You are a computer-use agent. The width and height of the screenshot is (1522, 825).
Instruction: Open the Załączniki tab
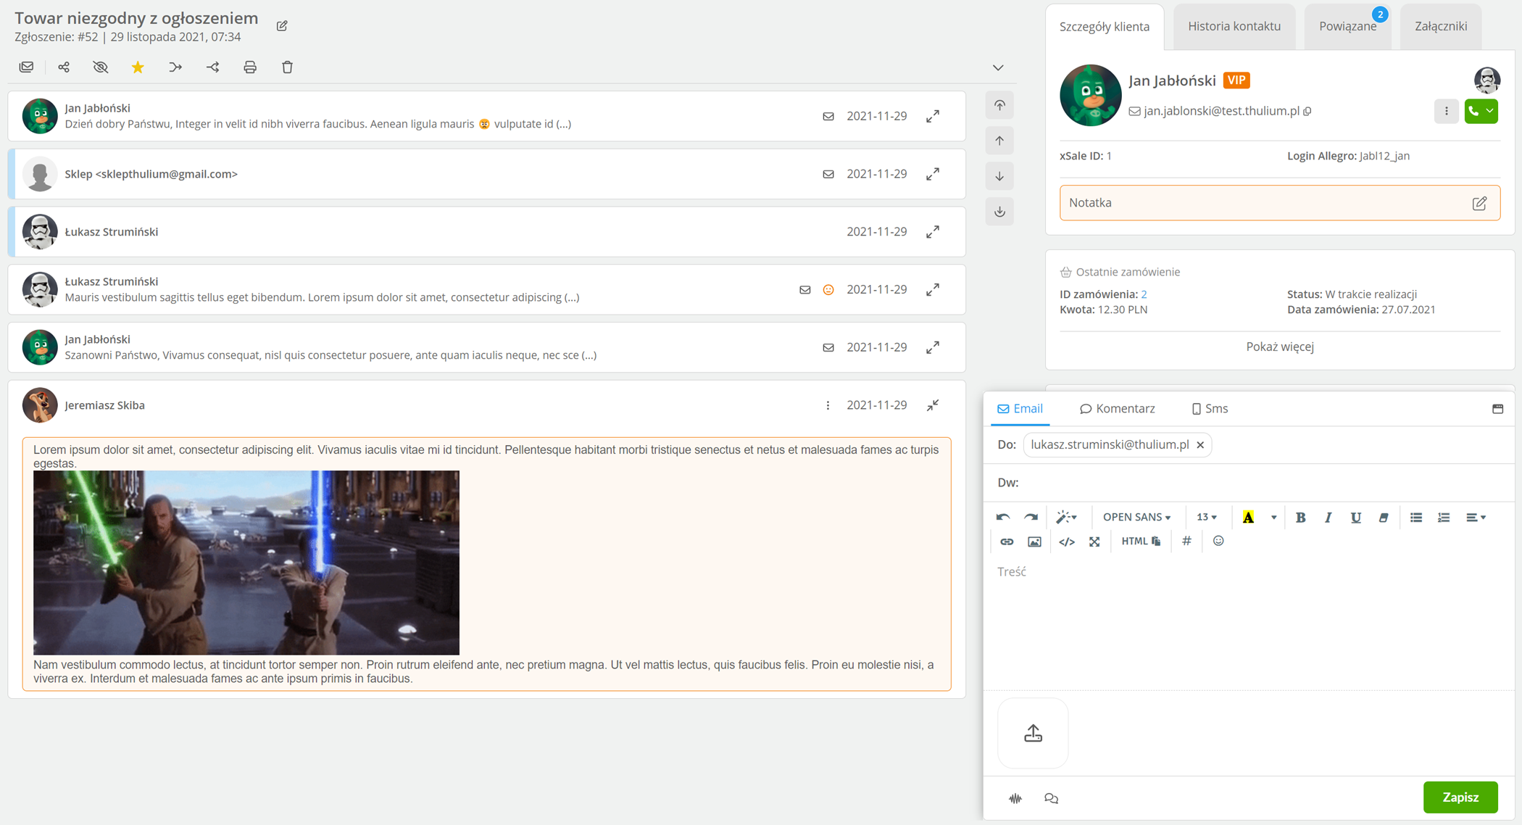pyautogui.click(x=1441, y=26)
